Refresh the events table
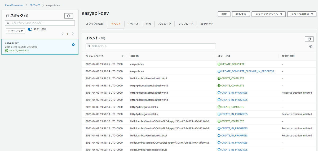Image resolution: width=318 pixels, height=151 pixels. (309, 39)
